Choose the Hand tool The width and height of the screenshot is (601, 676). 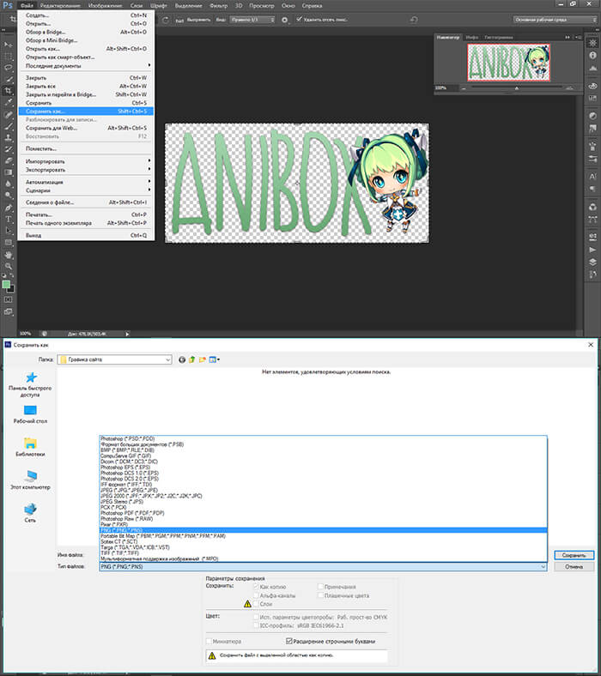pos(9,255)
